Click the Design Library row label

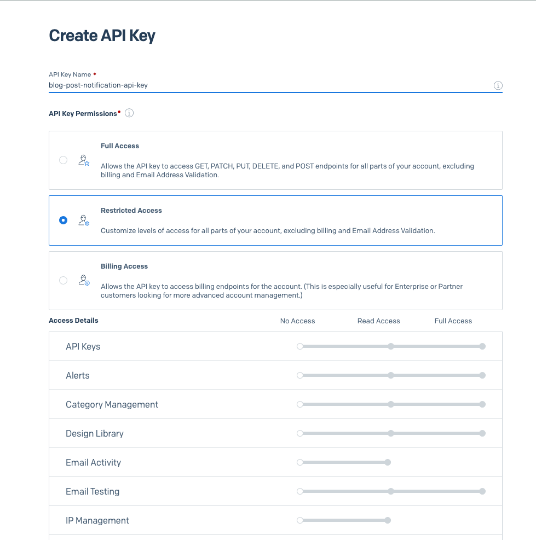95,433
